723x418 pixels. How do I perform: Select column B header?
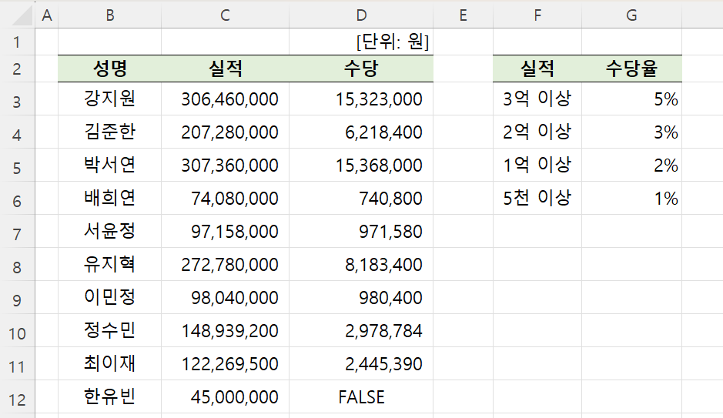pos(110,15)
